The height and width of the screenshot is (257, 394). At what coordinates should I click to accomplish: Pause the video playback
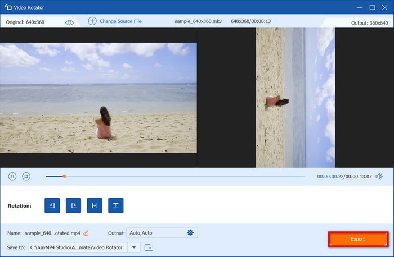point(12,176)
